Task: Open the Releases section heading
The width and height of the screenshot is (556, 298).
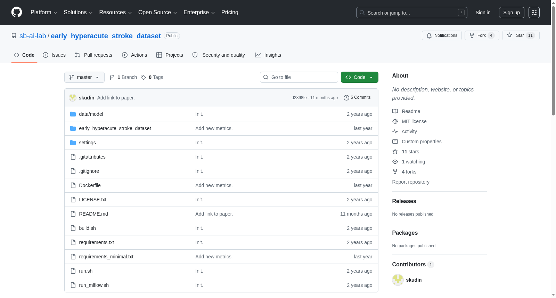Action: pyautogui.click(x=404, y=201)
